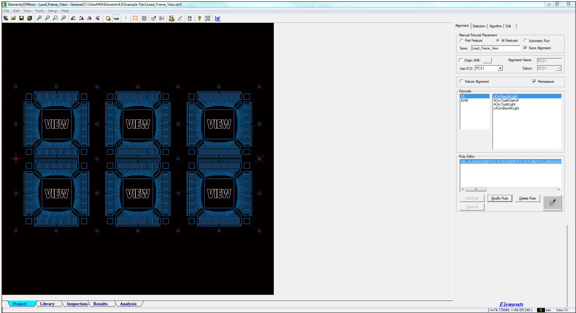Image resolution: width=576 pixels, height=313 pixels.
Task: Click the solid grey square icon
Action: tap(144, 18)
